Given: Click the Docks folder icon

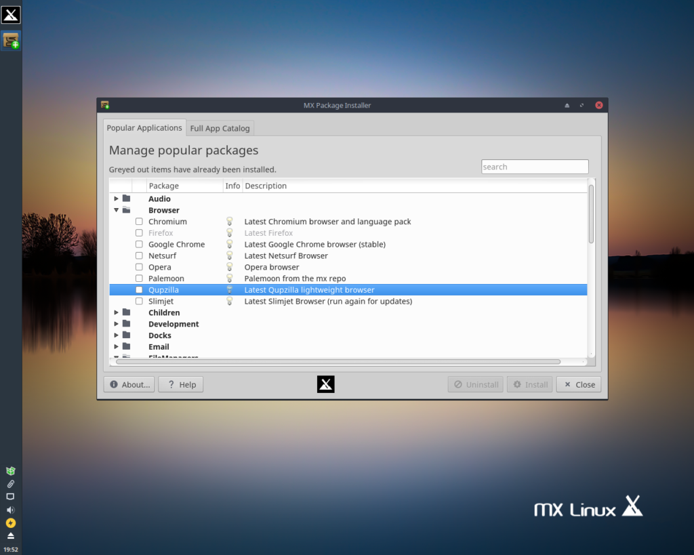Looking at the screenshot, I should pyautogui.click(x=127, y=335).
